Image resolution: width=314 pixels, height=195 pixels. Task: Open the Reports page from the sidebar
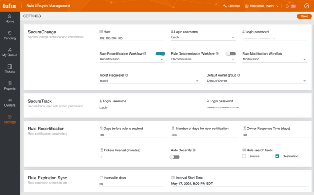10,86
